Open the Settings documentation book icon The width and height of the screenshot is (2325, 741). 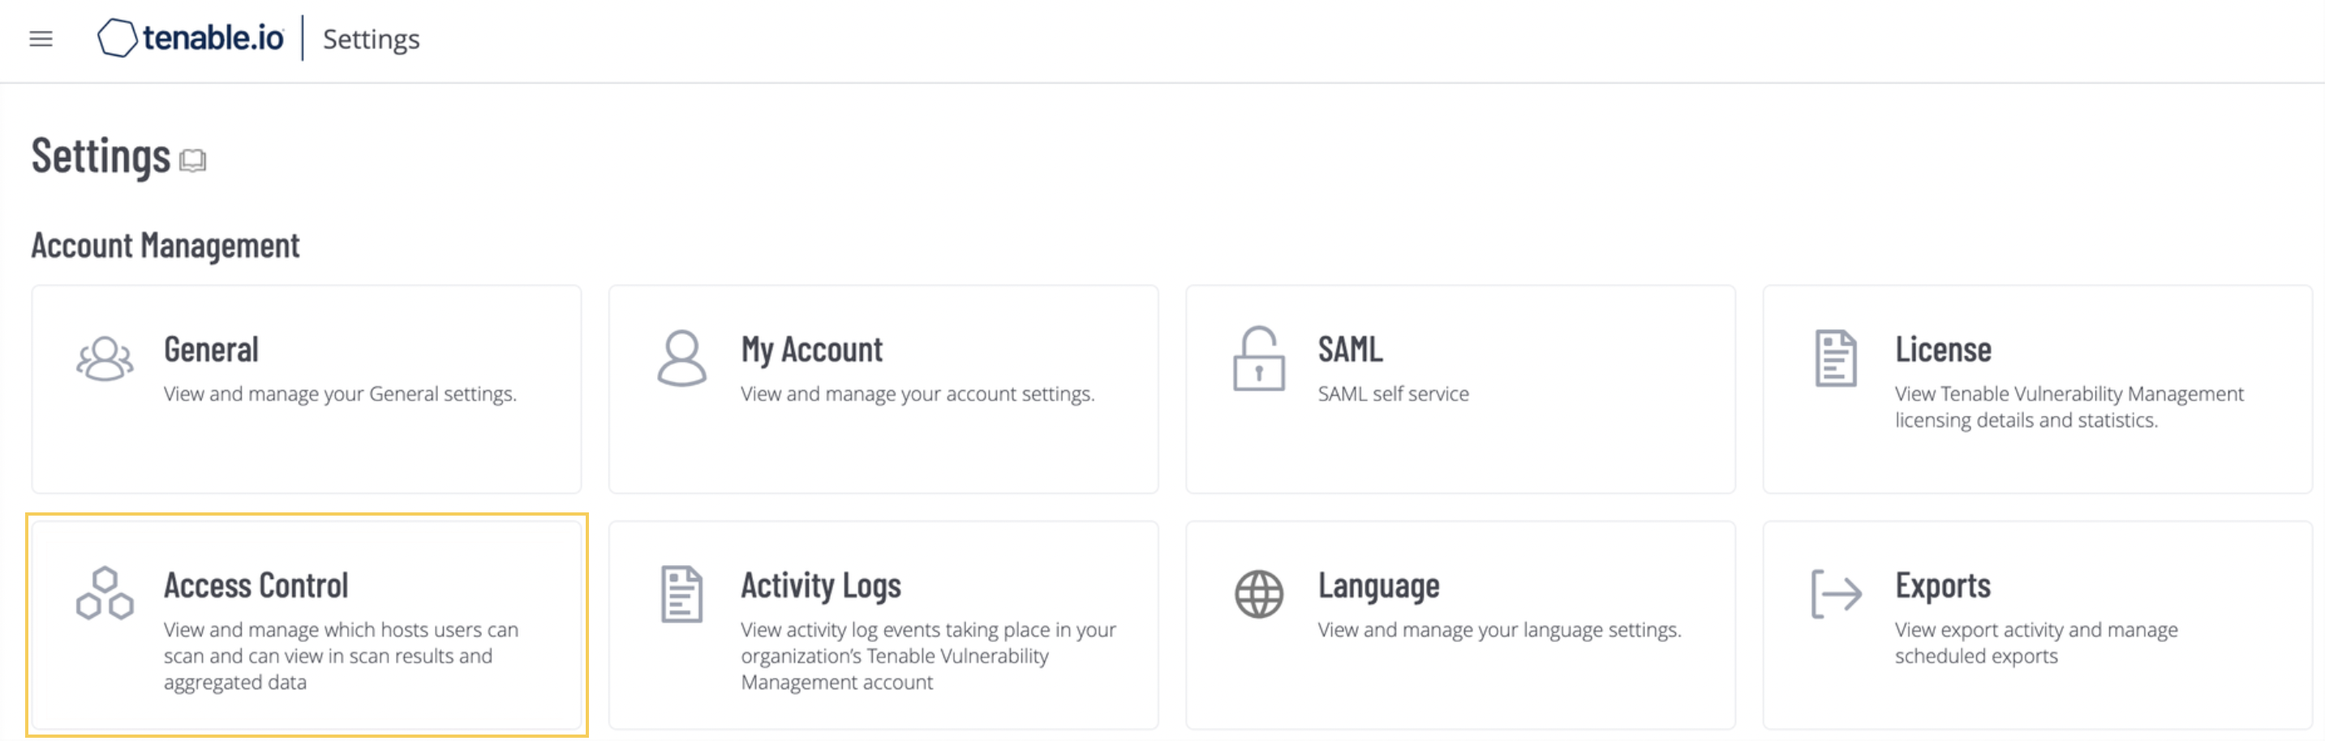tap(192, 161)
